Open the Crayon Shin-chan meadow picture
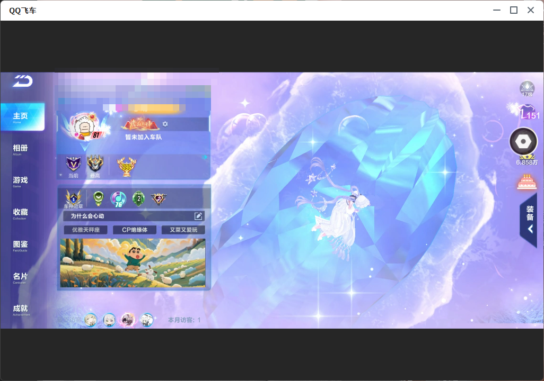Screen dimensions: 544x381 coord(133,263)
